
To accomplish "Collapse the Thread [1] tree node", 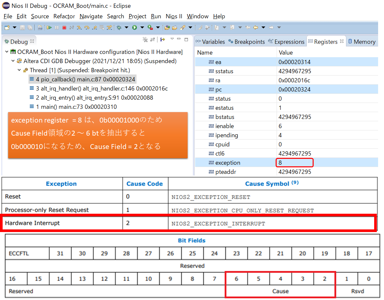I will [19, 70].
